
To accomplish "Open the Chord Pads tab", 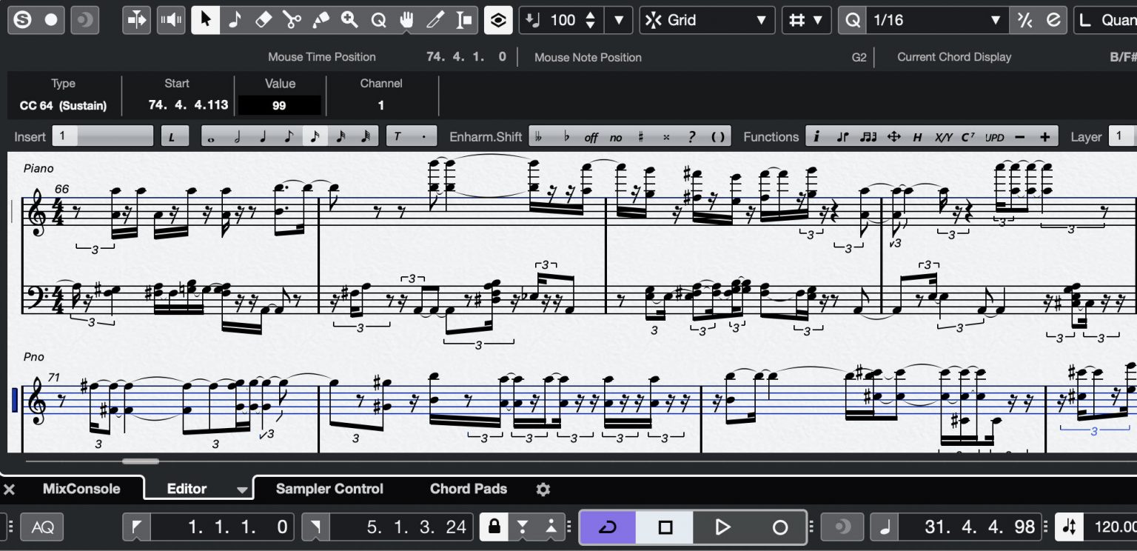I will 468,489.
